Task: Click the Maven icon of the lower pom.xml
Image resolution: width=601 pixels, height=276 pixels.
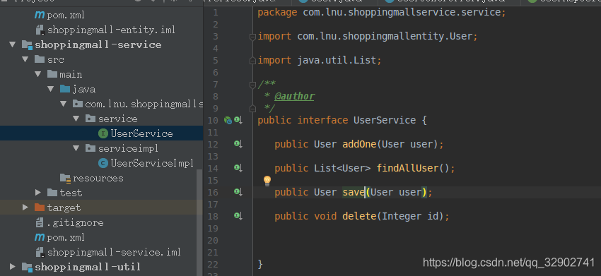Action: (x=40, y=237)
